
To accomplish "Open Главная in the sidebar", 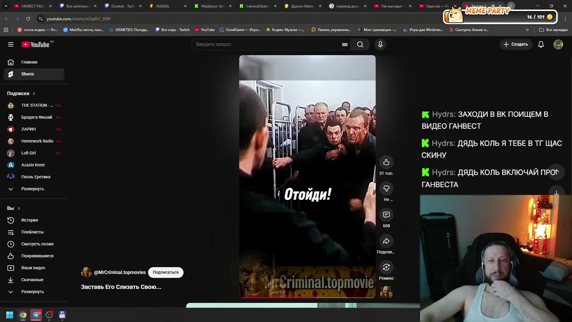I will [34, 62].
